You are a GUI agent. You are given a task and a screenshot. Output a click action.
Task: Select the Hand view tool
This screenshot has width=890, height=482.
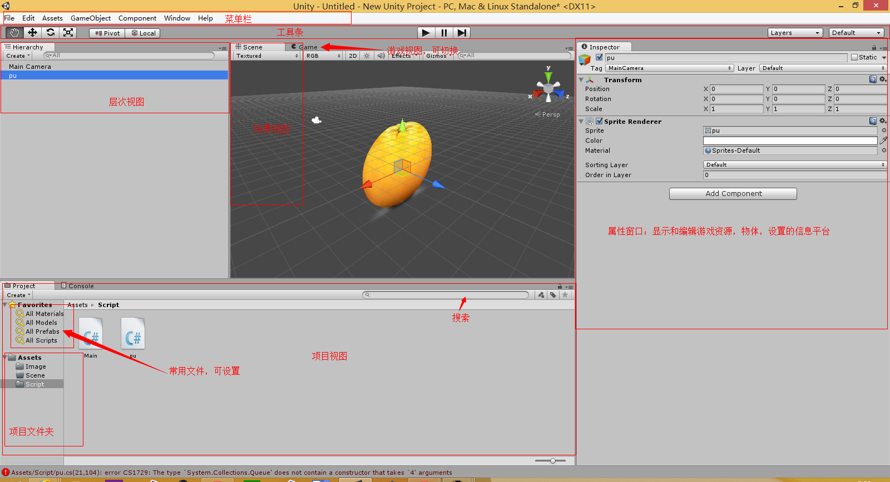tap(14, 33)
